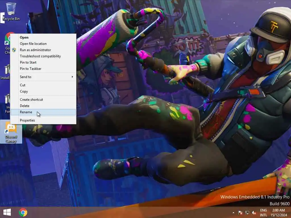This screenshot has height=218, width=291.
Task: Click the shield icon beside Run as administrator
Action: [14, 50]
